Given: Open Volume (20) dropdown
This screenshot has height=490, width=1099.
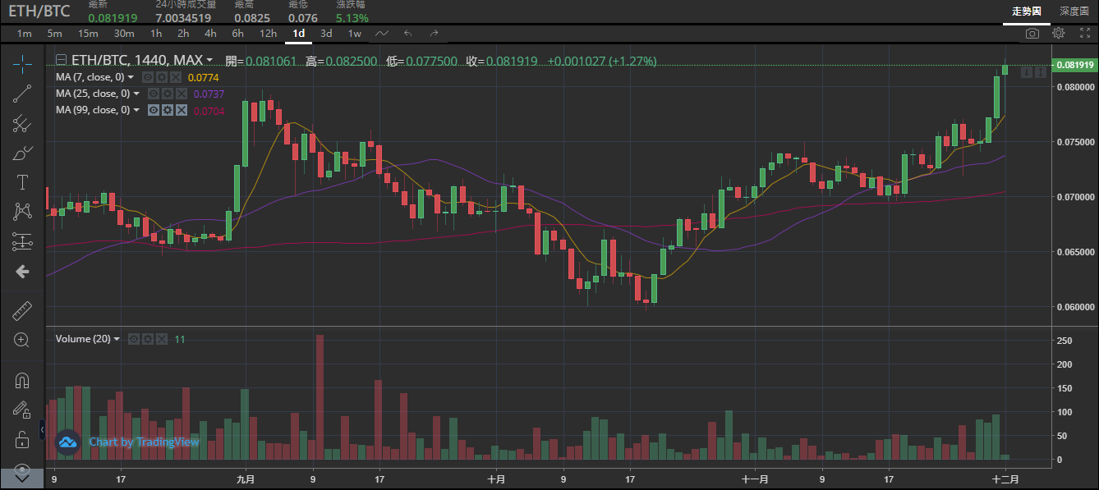Looking at the screenshot, I should 117,339.
